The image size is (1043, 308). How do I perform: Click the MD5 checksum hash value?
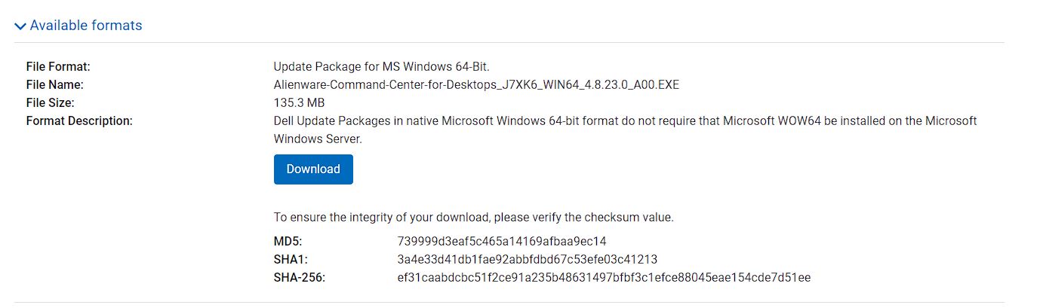pos(502,242)
